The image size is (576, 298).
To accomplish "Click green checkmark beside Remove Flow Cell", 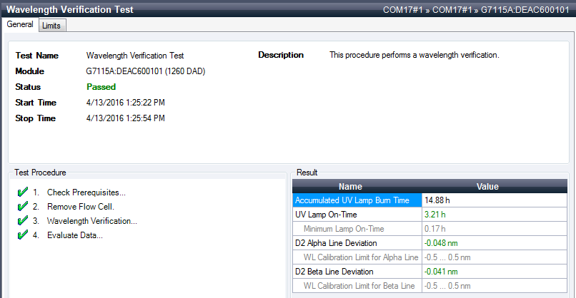I will coord(22,207).
